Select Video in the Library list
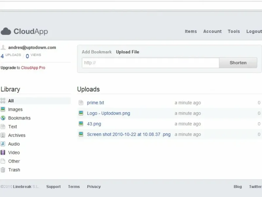This screenshot has width=262, height=197. pyautogui.click(x=14, y=153)
